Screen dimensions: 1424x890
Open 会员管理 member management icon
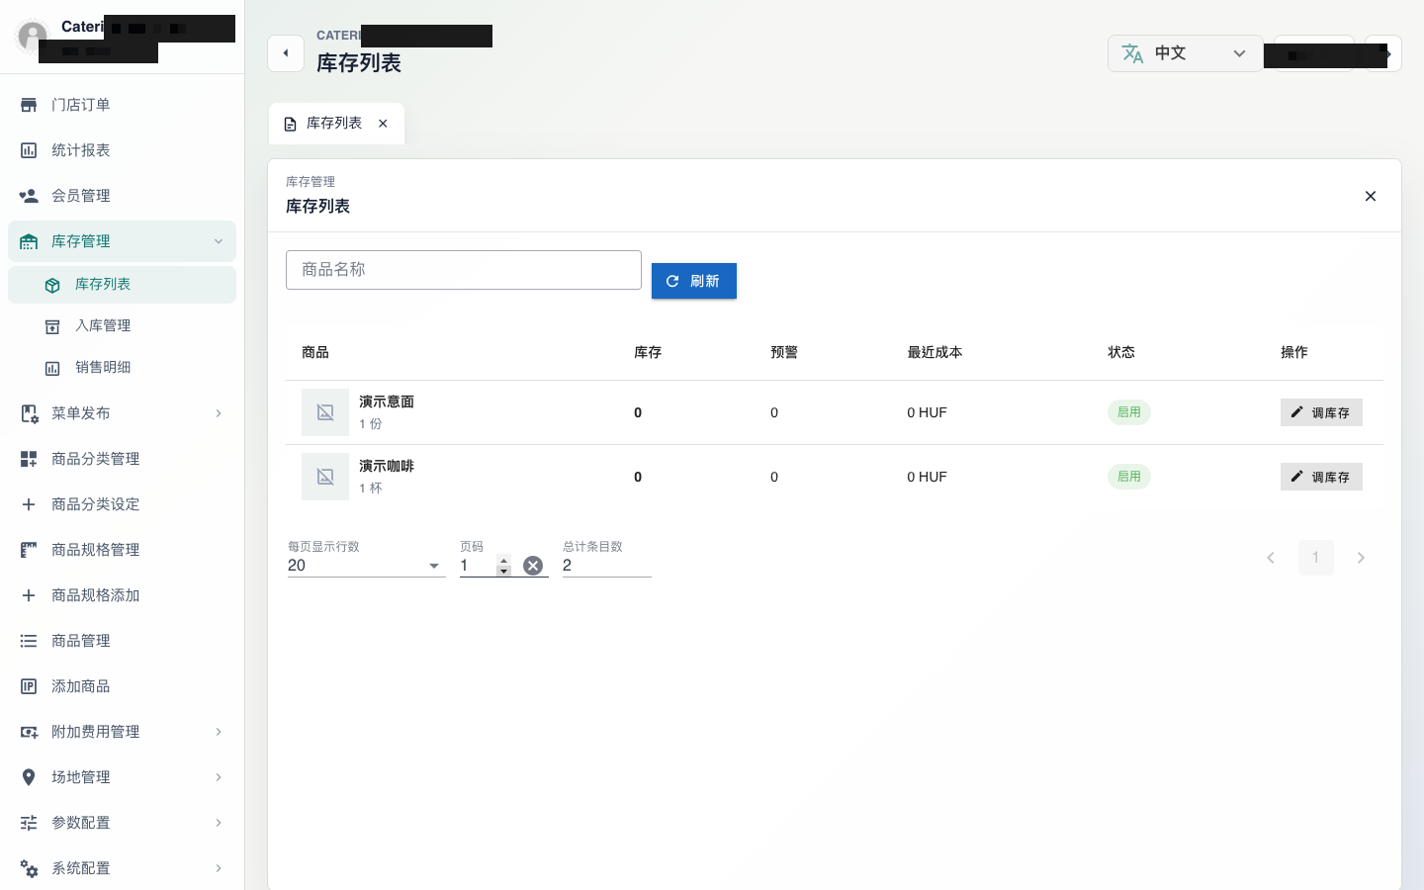click(29, 196)
